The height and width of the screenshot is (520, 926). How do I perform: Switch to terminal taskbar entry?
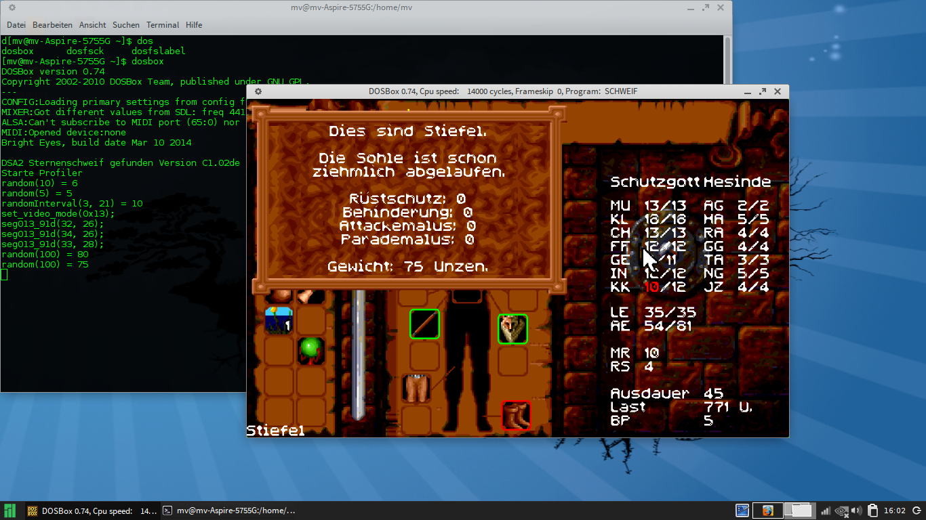pyautogui.click(x=230, y=511)
